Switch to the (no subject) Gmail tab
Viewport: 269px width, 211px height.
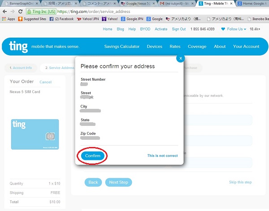[x=177, y=4]
